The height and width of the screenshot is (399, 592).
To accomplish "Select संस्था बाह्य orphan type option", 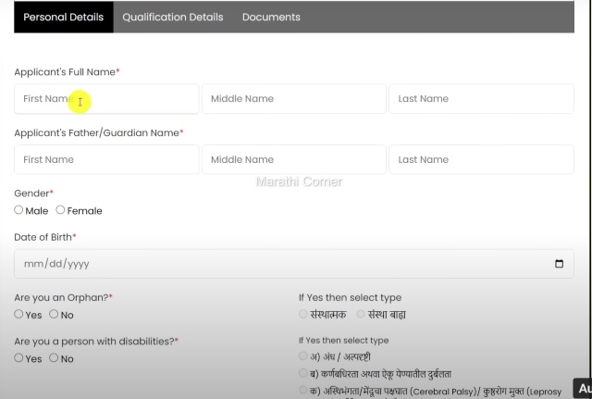I will pyautogui.click(x=361, y=314).
